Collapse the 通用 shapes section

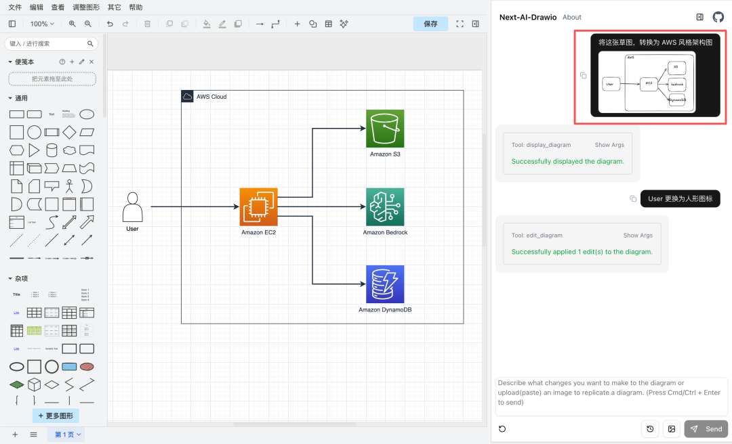tap(11, 98)
